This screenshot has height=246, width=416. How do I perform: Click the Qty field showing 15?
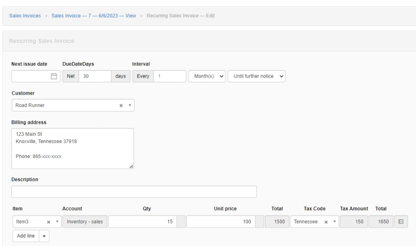[x=143, y=222]
